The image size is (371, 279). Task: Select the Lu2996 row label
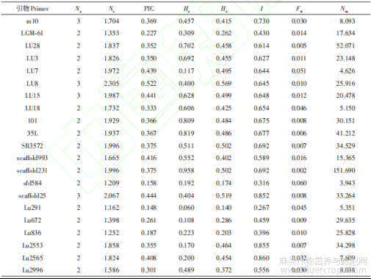(x=32, y=270)
